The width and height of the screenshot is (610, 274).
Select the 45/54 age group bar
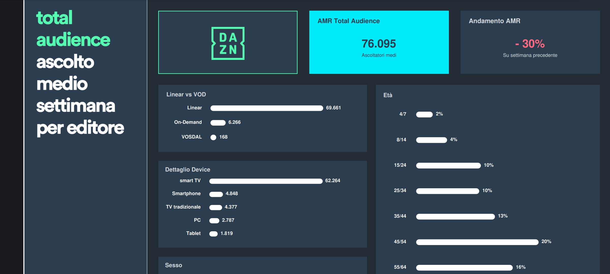(477, 242)
